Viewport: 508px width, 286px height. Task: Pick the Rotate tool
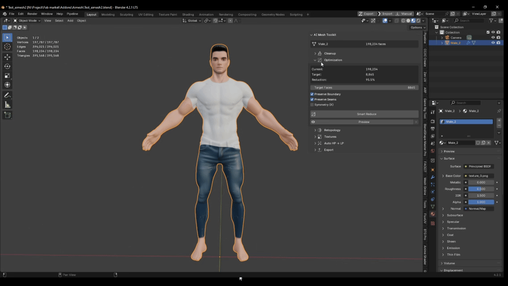[x=7, y=66]
